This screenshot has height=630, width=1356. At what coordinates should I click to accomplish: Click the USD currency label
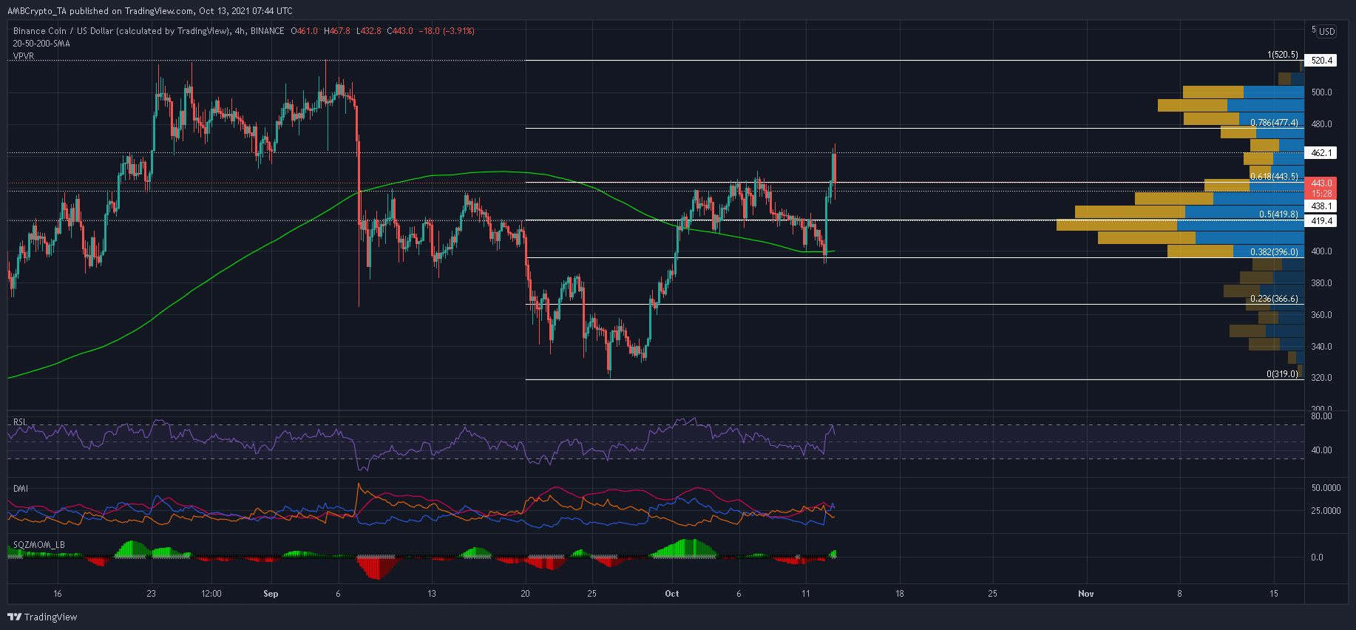pyautogui.click(x=1327, y=31)
